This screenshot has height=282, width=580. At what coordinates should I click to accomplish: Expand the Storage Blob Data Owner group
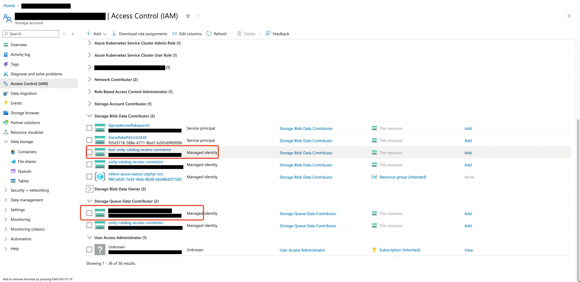point(89,189)
